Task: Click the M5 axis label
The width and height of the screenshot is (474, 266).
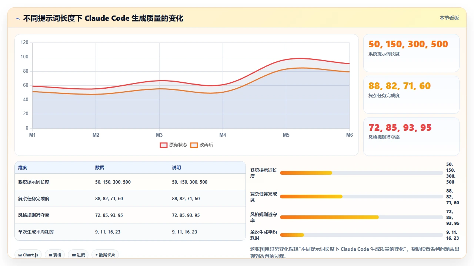Action: pyautogui.click(x=286, y=135)
